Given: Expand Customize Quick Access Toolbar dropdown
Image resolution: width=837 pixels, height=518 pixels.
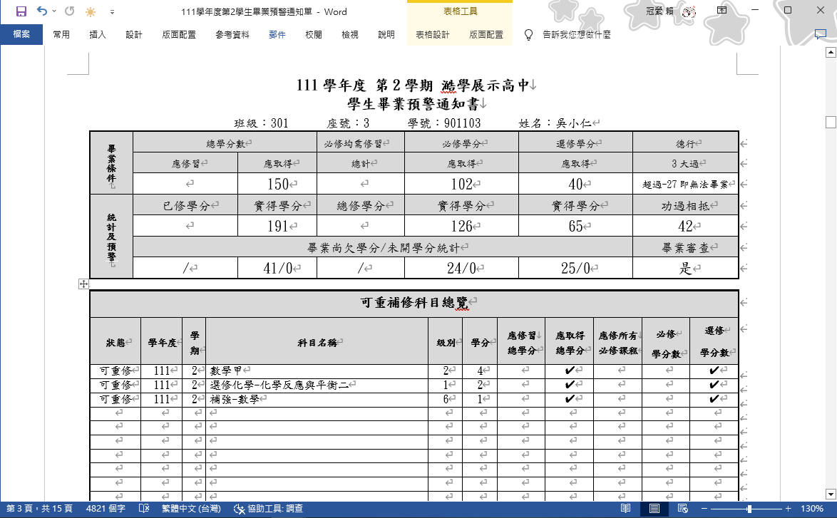Looking at the screenshot, I should 112,11.
